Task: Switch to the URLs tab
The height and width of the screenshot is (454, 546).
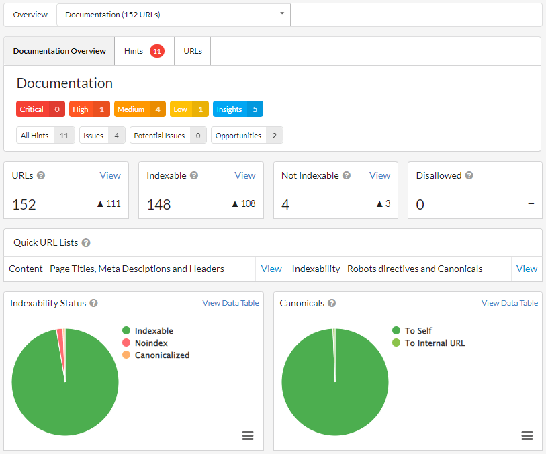Action: coord(193,51)
